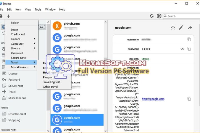Edit the google.com item with pencil
Image resolution: width=200 pixels, height=133 pixels.
[x=181, y=27]
